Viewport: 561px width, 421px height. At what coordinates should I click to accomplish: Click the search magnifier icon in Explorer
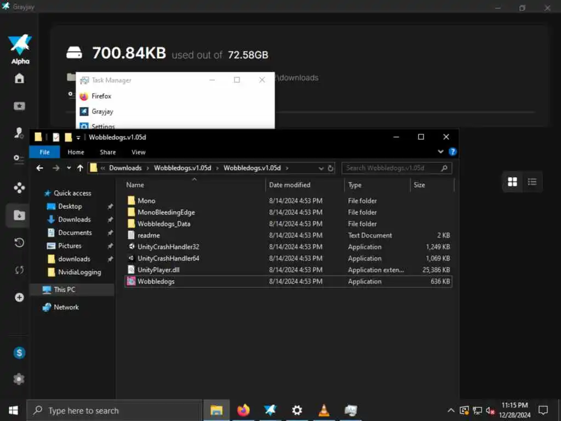[444, 168]
